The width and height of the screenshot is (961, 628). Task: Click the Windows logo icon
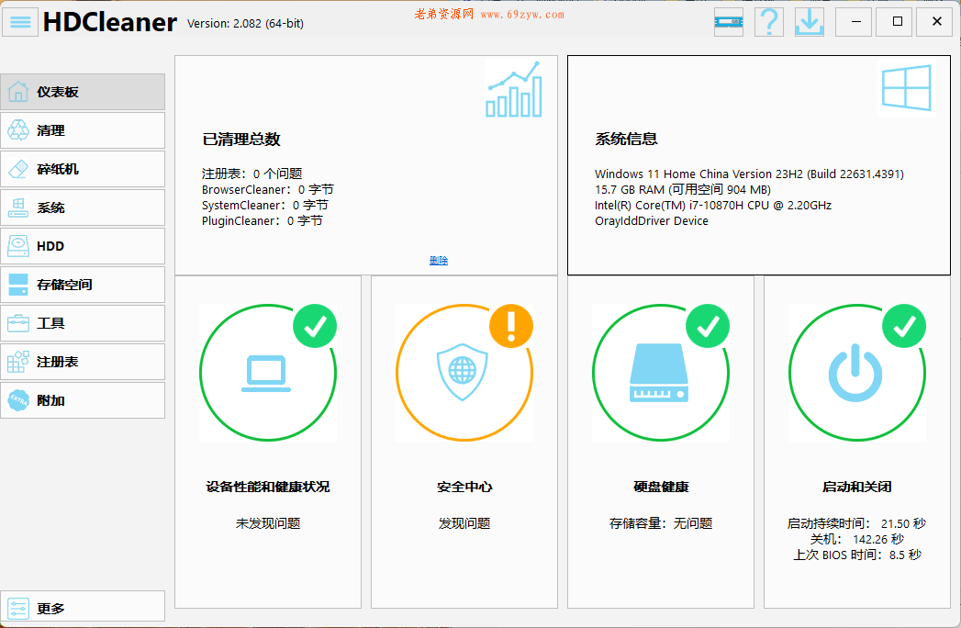click(x=907, y=89)
